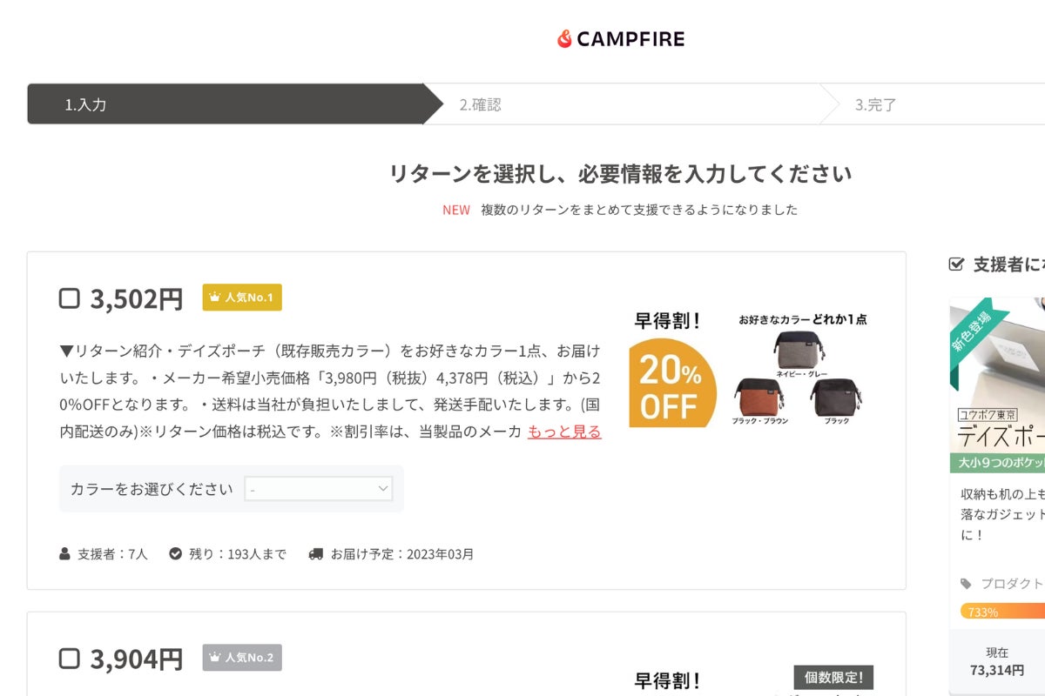Click the 個数限定! badge on second return
Viewport: 1045px width, 696px height.
point(833,678)
